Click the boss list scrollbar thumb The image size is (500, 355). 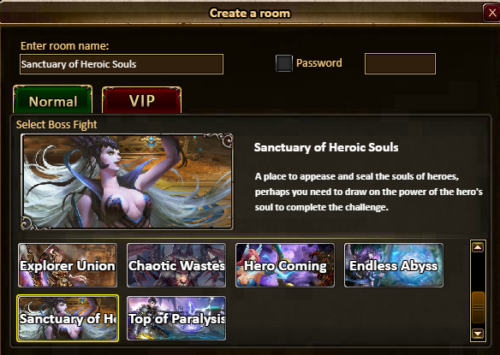478,307
